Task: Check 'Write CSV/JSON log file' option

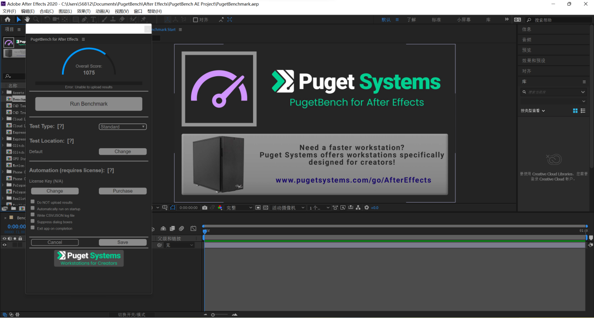Action: pyautogui.click(x=33, y=215)
